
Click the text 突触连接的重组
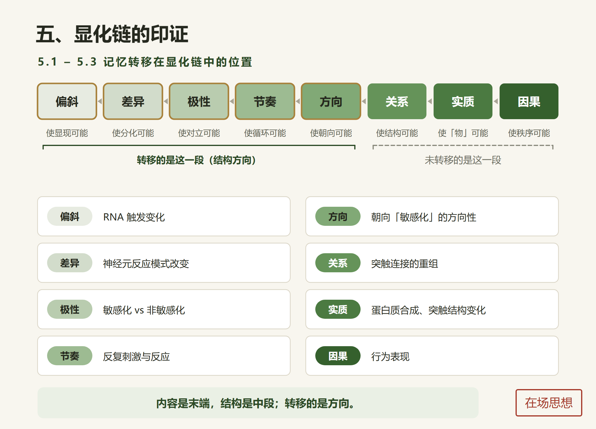pos(404,263)
